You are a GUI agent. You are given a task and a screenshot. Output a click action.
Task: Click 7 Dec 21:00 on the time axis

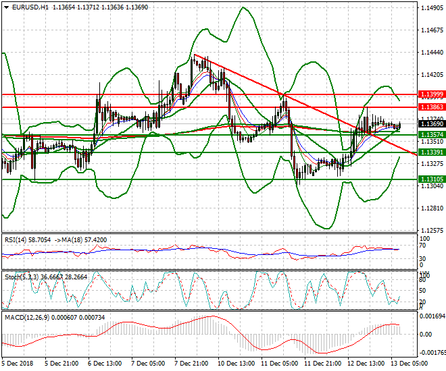191,364
